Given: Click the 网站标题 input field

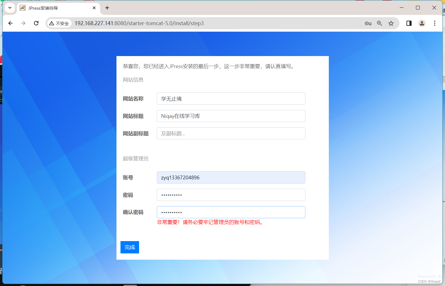Looking at the screenshot, I should 231,116.
